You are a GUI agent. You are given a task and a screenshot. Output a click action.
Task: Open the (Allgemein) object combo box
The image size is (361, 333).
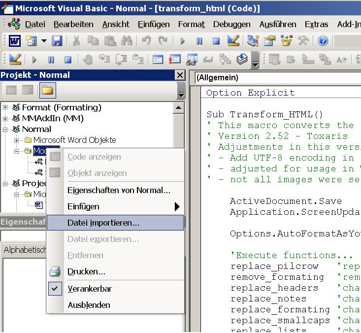point(278,78)
